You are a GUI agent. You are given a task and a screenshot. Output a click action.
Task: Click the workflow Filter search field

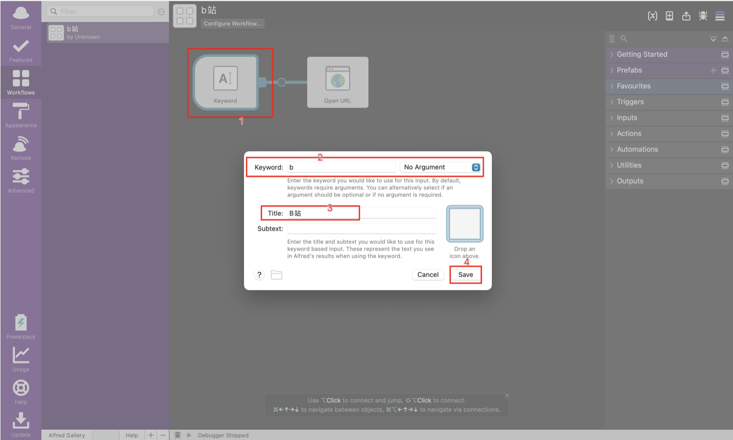point(100,12)
